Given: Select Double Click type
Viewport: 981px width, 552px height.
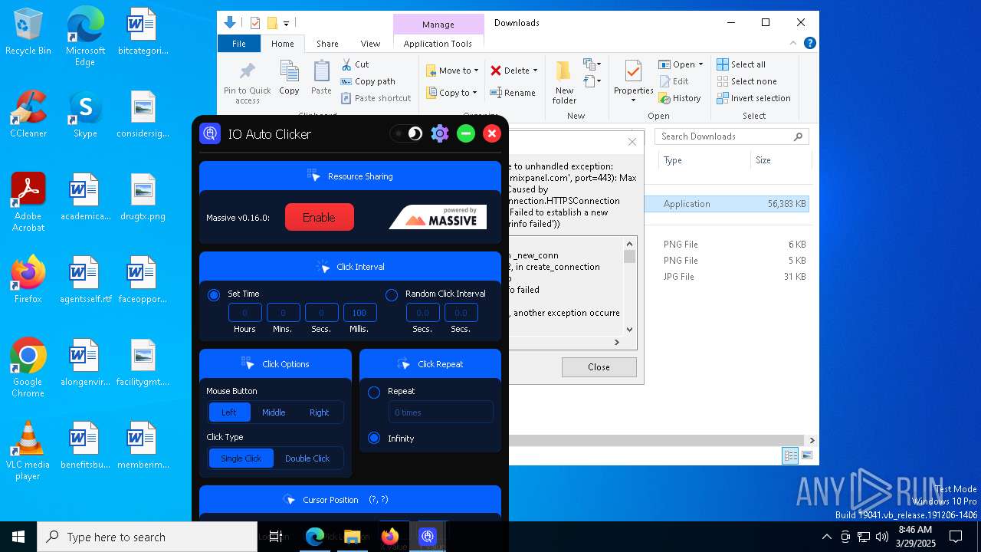Looking at the screenshot, I should click(307, 458).
